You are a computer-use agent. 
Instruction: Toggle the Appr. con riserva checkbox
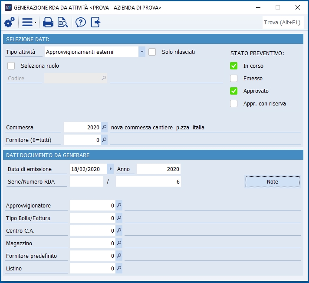234,104
